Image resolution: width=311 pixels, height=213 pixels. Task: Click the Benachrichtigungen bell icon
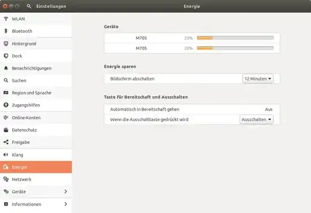tap(6, 68)
